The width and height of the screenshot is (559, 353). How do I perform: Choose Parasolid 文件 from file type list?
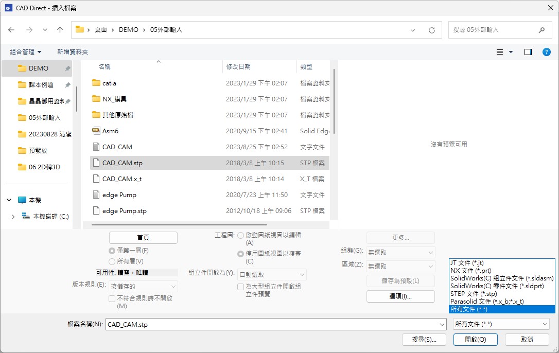(486, 301)
